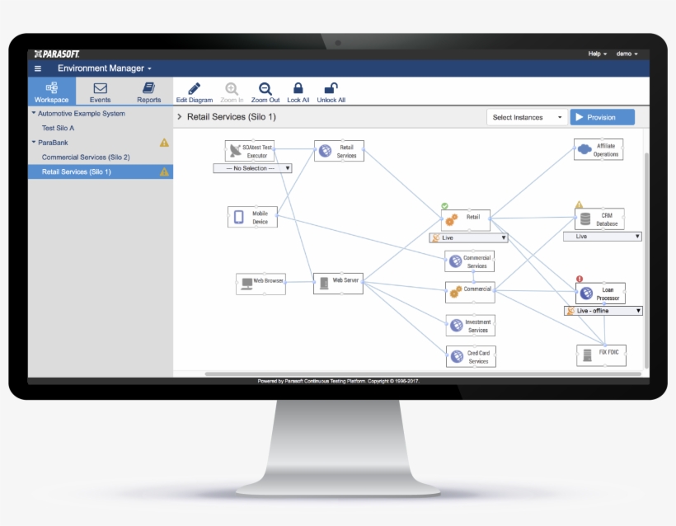
Task: Click the warning triangle next to ParaBank
Action: pyautogui.click(x=163, y=143)
